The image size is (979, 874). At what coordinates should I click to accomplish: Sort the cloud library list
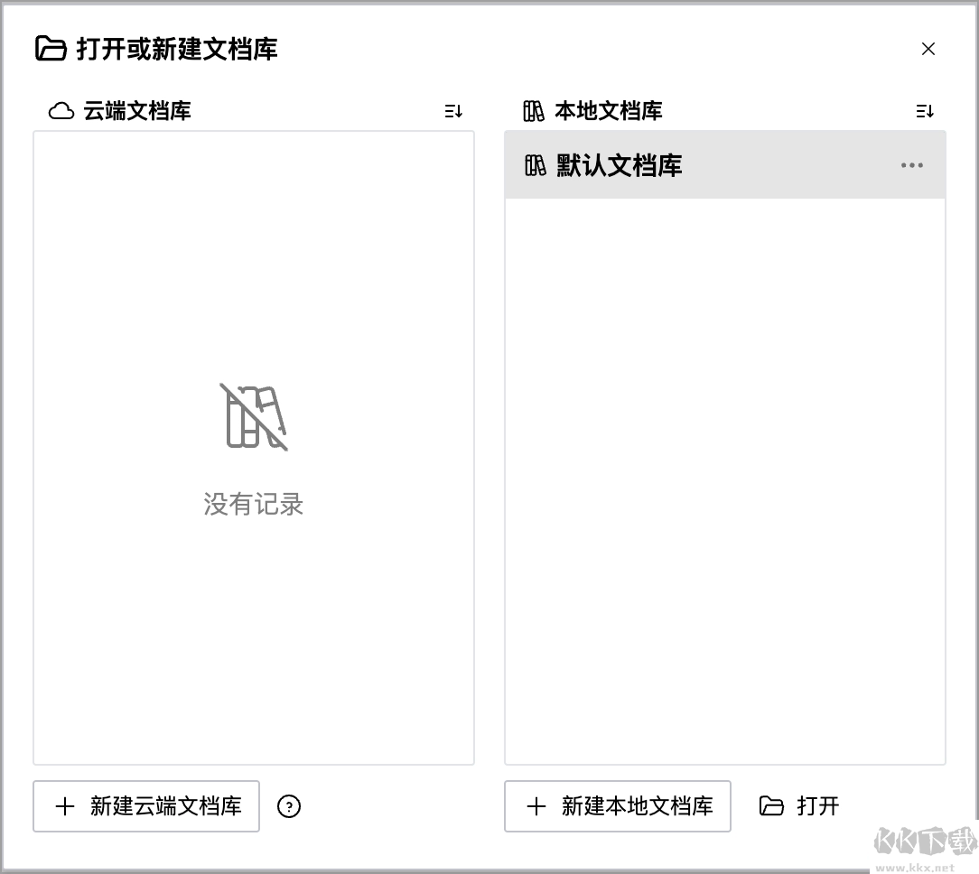point(453,111)
